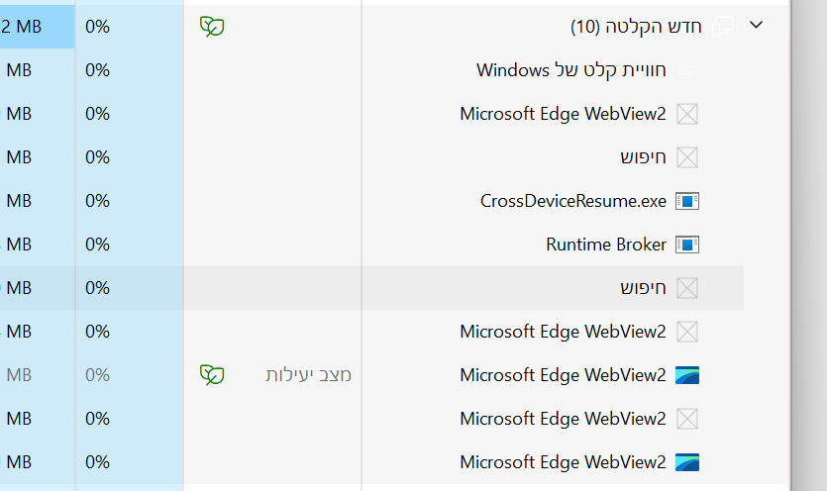
Task: Collapse the חדש הקלטה (10) process group
Action: (x=757, y=26)
